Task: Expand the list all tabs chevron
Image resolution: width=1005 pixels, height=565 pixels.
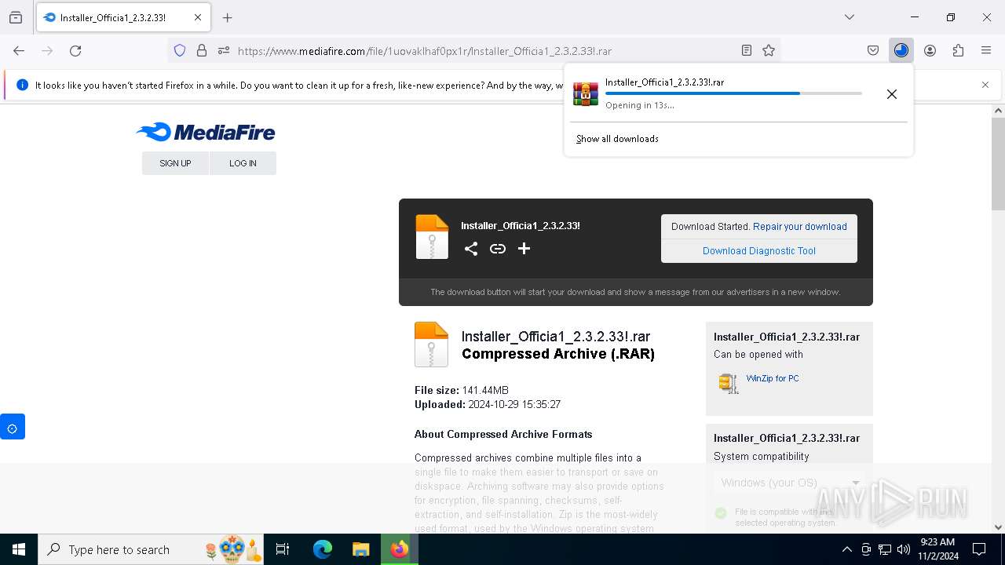Action: 850,17
